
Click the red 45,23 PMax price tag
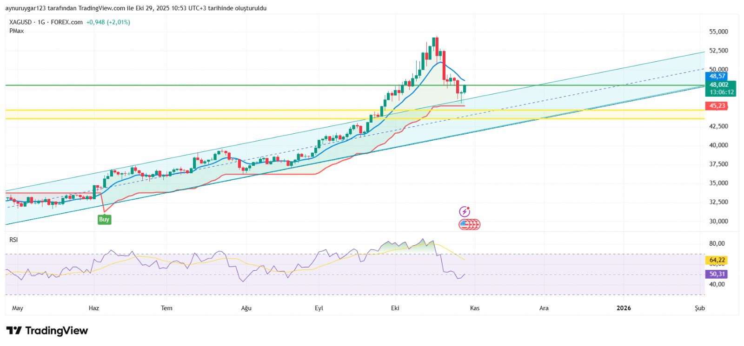point(717,106)
